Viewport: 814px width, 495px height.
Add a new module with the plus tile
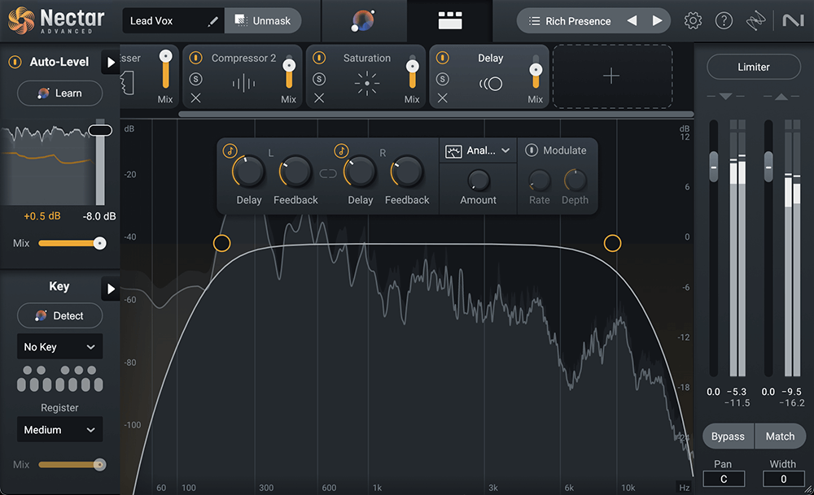[x=611, y=76]
